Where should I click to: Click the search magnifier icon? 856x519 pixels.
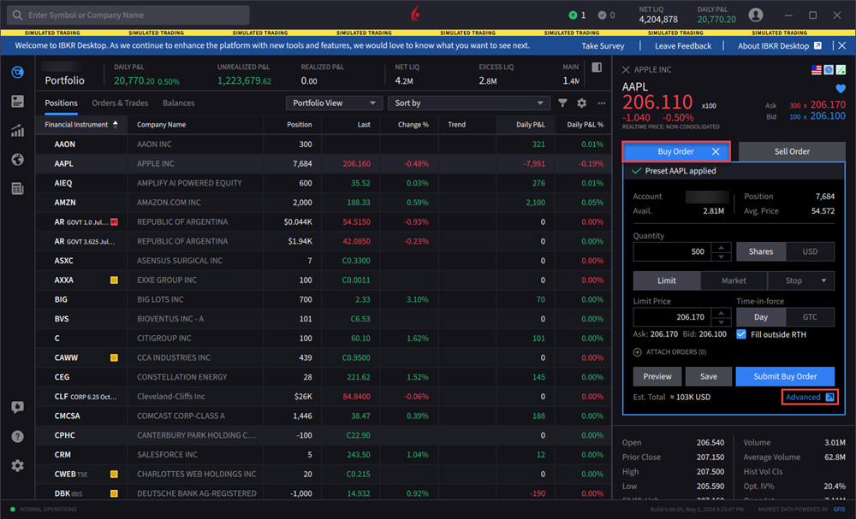(17, 15)
